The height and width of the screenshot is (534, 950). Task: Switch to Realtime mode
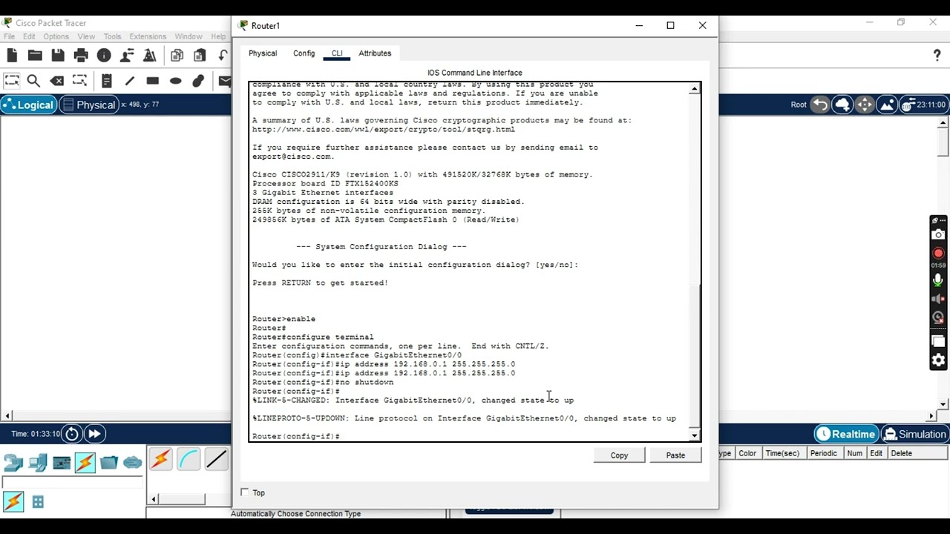point(846,434)
